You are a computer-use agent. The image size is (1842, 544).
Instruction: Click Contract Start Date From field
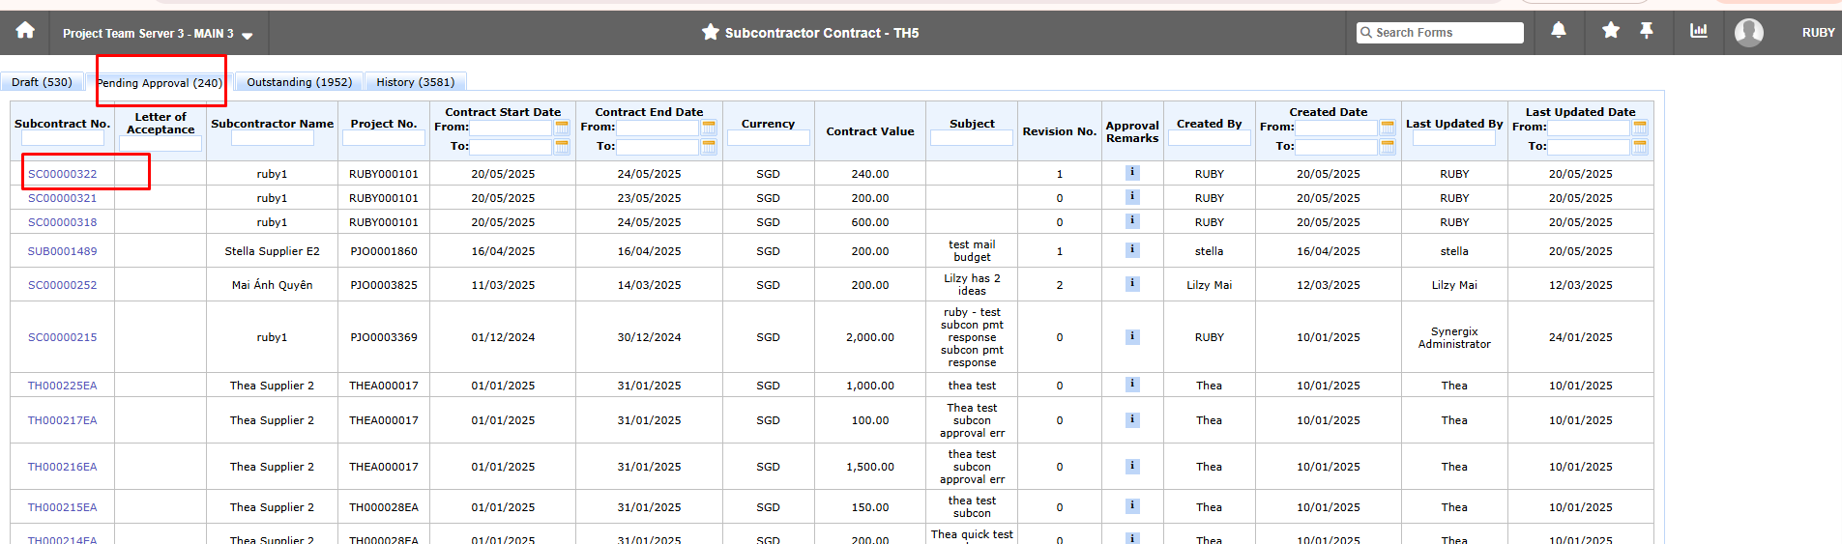tap(511, 128)
